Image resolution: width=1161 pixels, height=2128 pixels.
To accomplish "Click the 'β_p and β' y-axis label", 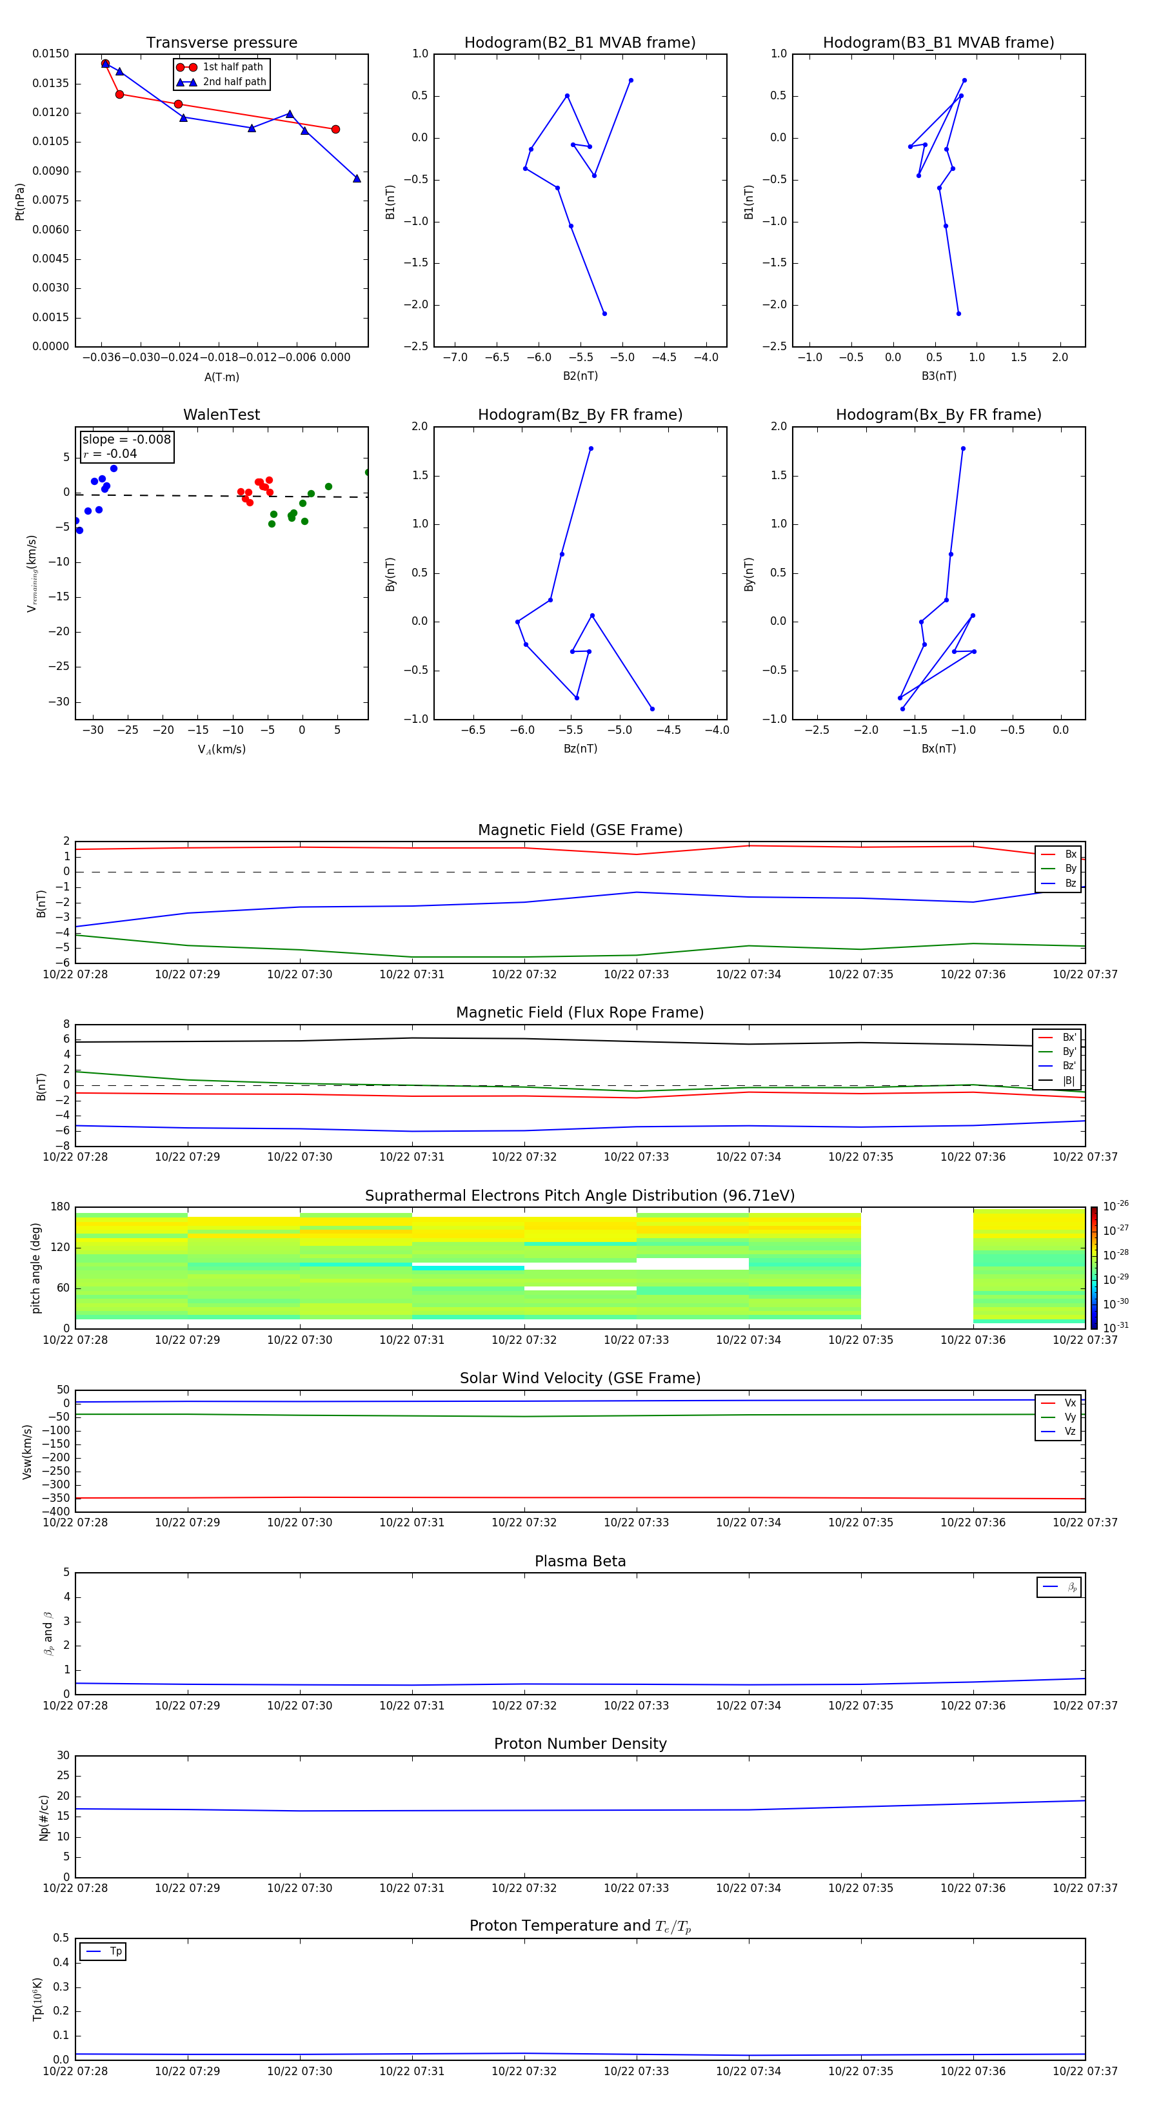I will [49, 1633].
